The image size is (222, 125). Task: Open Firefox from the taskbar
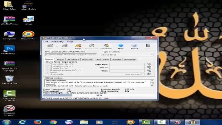tap(38, 122)
